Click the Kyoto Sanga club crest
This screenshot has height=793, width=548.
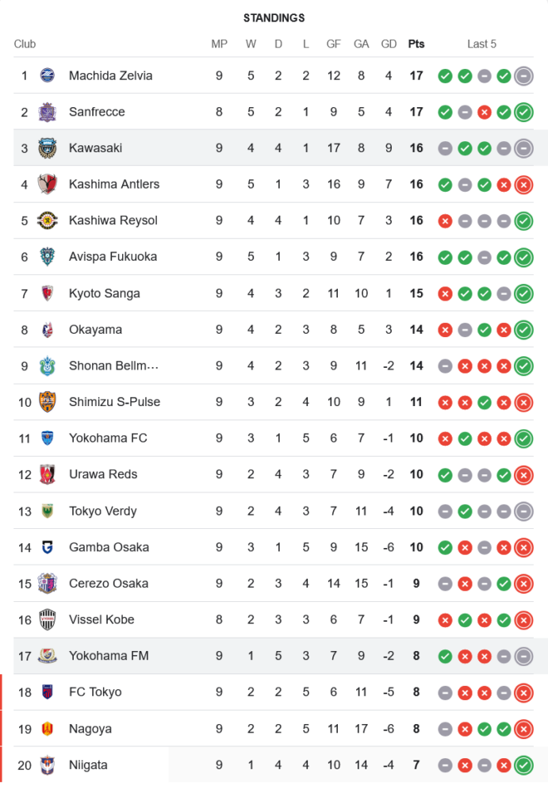pyautogui.click(x=48, y=293)
